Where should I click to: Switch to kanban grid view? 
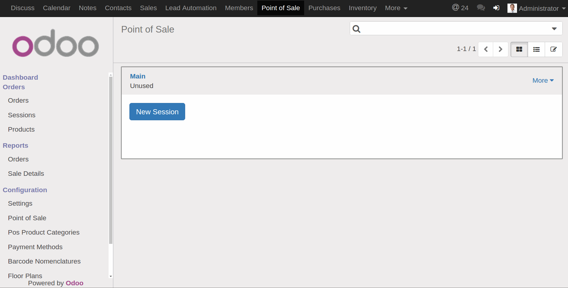pos(519,49)
